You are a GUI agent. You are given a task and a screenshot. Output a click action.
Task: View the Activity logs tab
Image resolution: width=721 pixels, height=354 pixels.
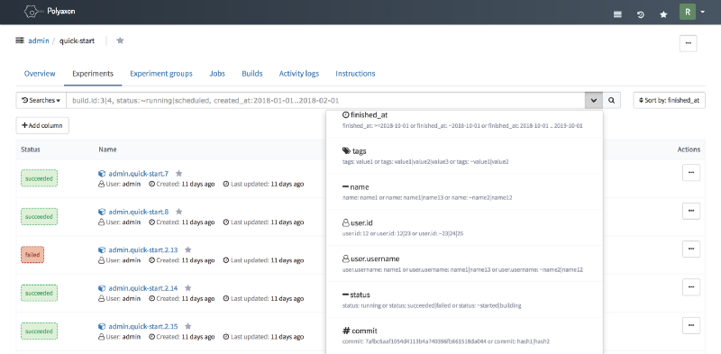point(299,74)
